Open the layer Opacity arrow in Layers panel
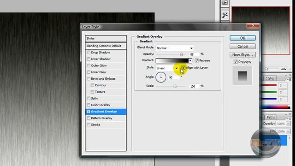 (x=288, y=124)
